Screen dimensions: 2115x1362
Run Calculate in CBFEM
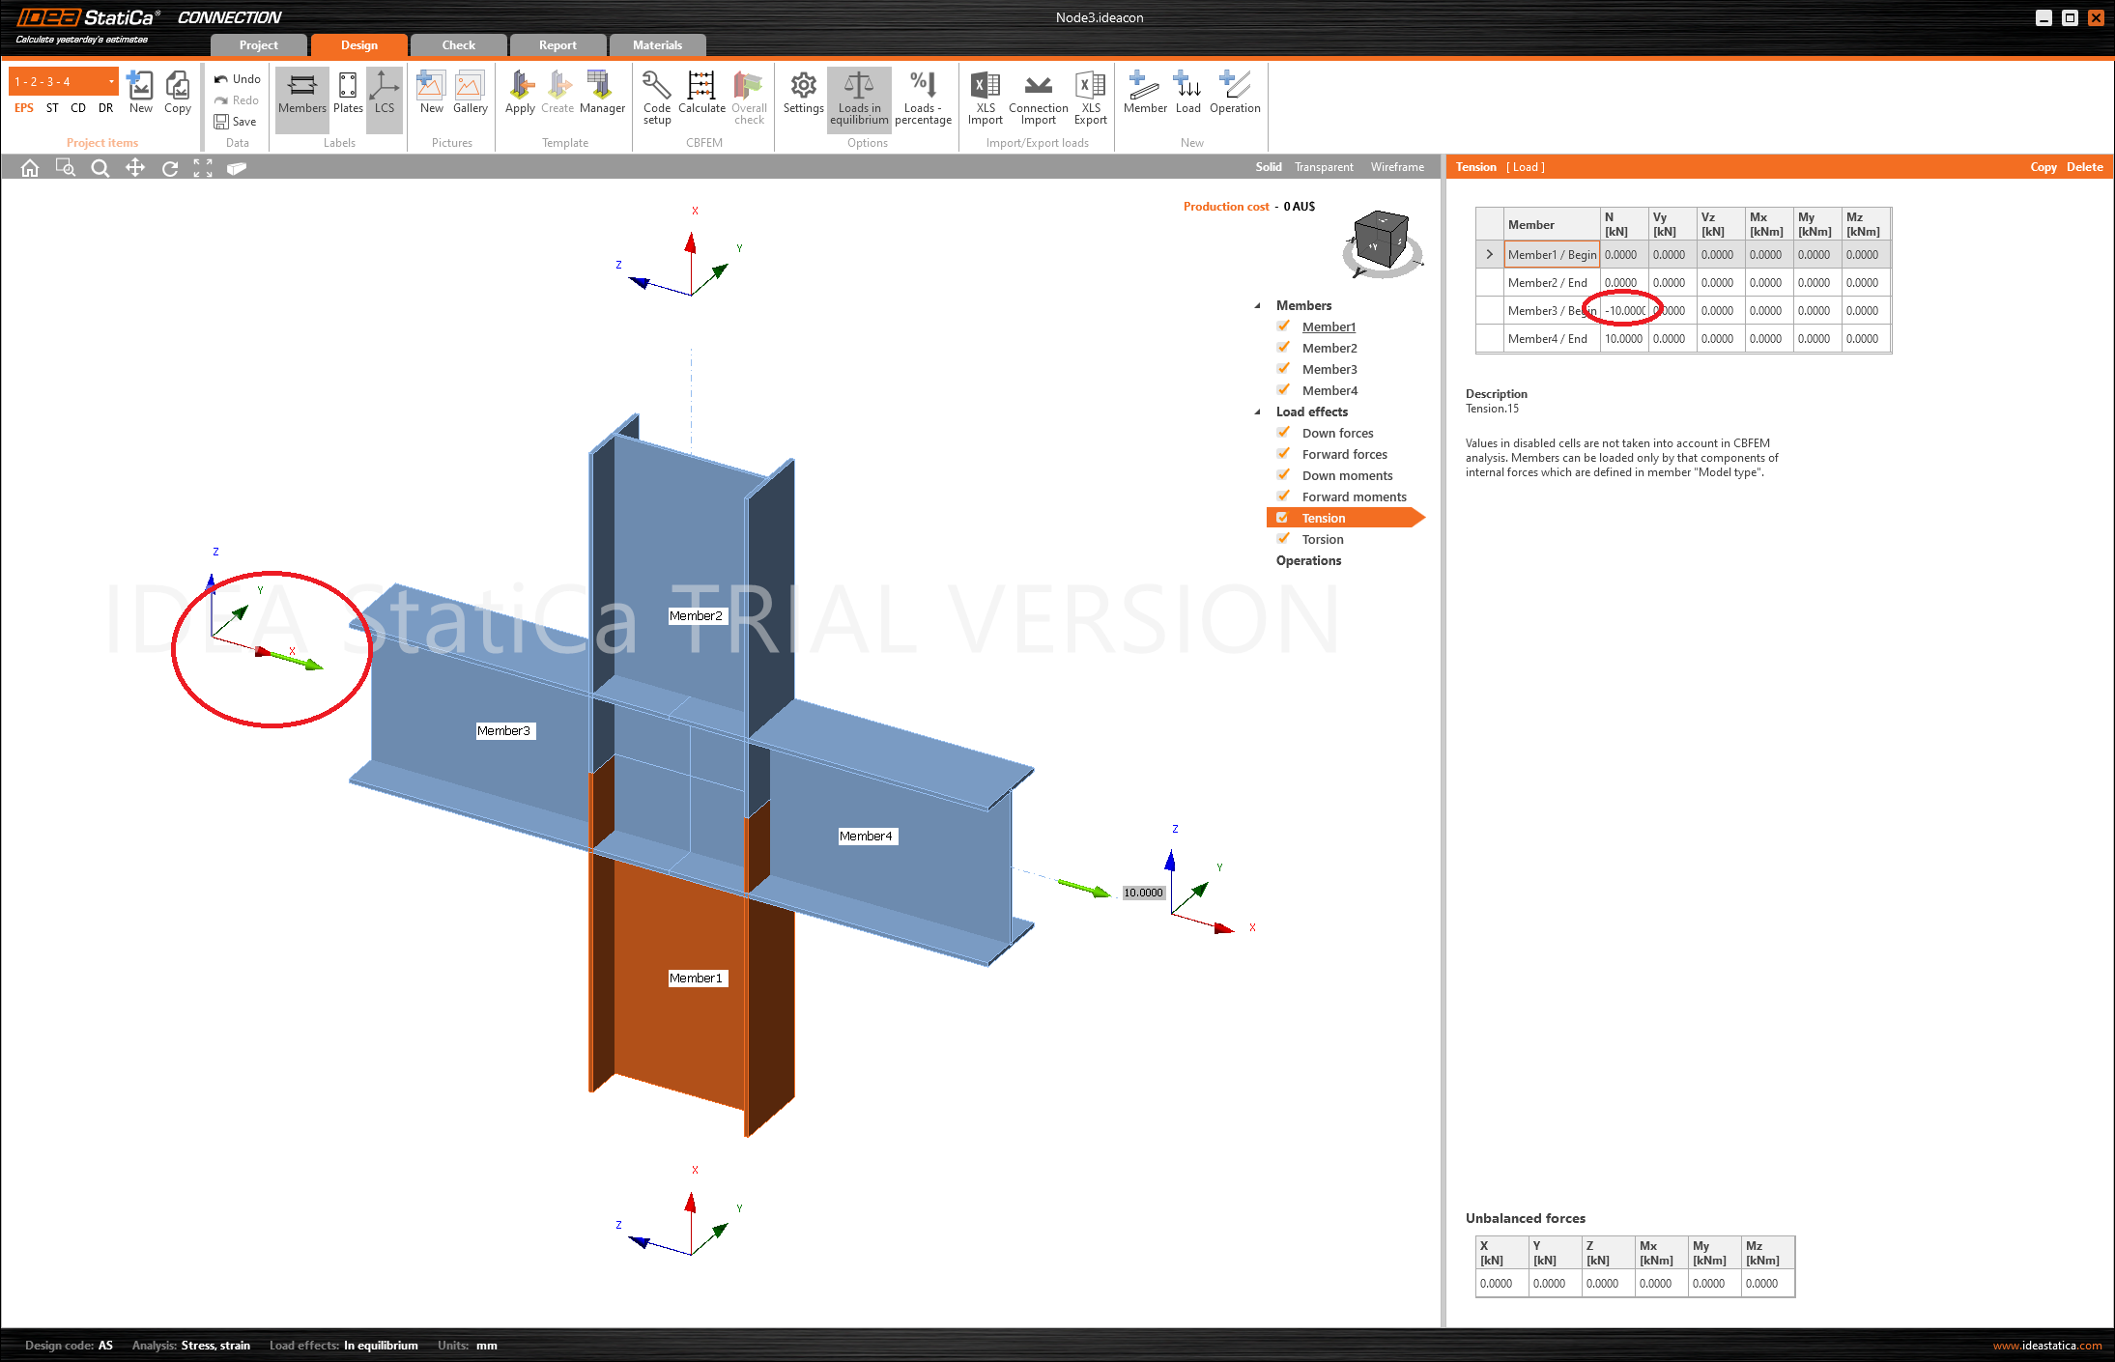pyautogui.click(x=701, y=92)
